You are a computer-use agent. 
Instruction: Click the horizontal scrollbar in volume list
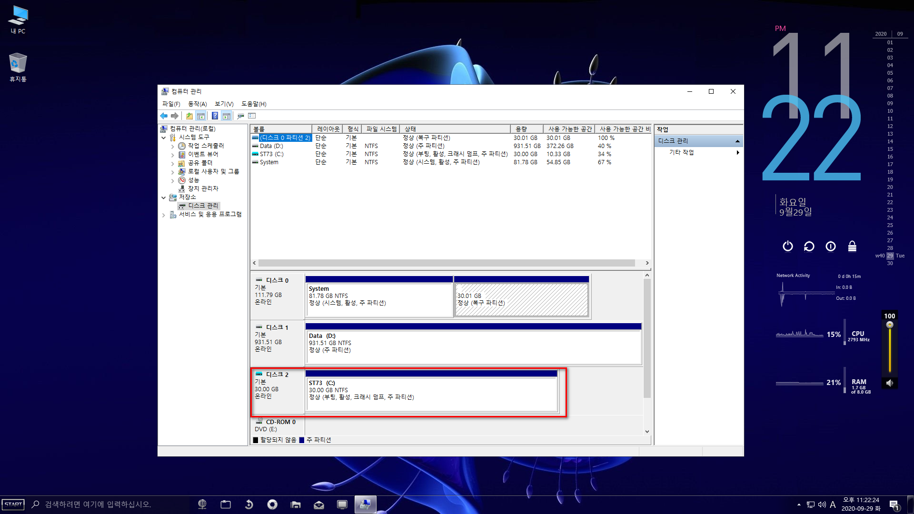pyautogui.click(x=446, y=263)
